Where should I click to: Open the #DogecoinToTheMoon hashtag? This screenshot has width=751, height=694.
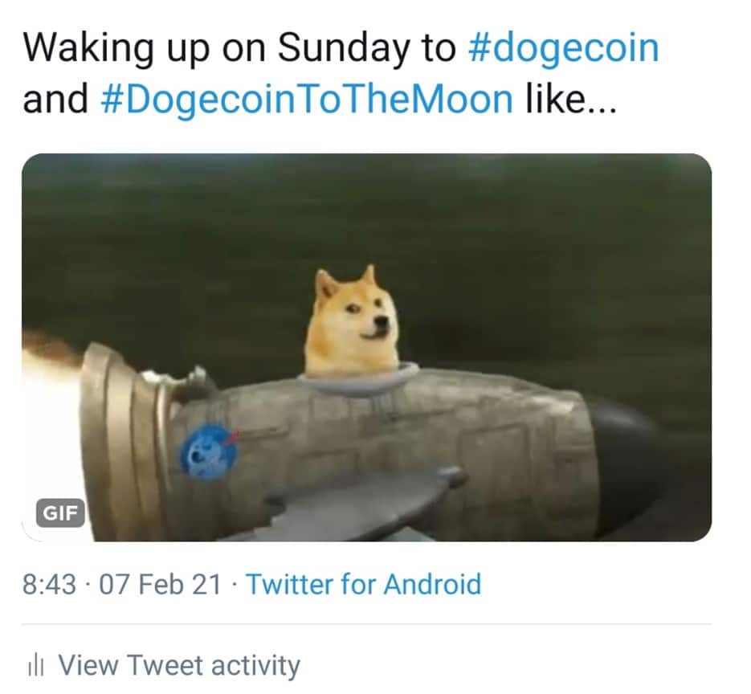(x=308, y=100)
